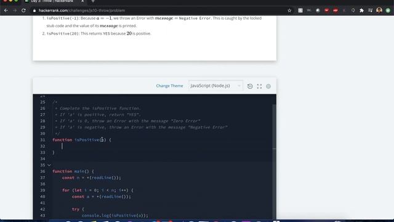Image resolution: width=394 pixels, height=222 pixels.
Task: Click the Zero Error comment on line 28
Action: coord(127,121)
